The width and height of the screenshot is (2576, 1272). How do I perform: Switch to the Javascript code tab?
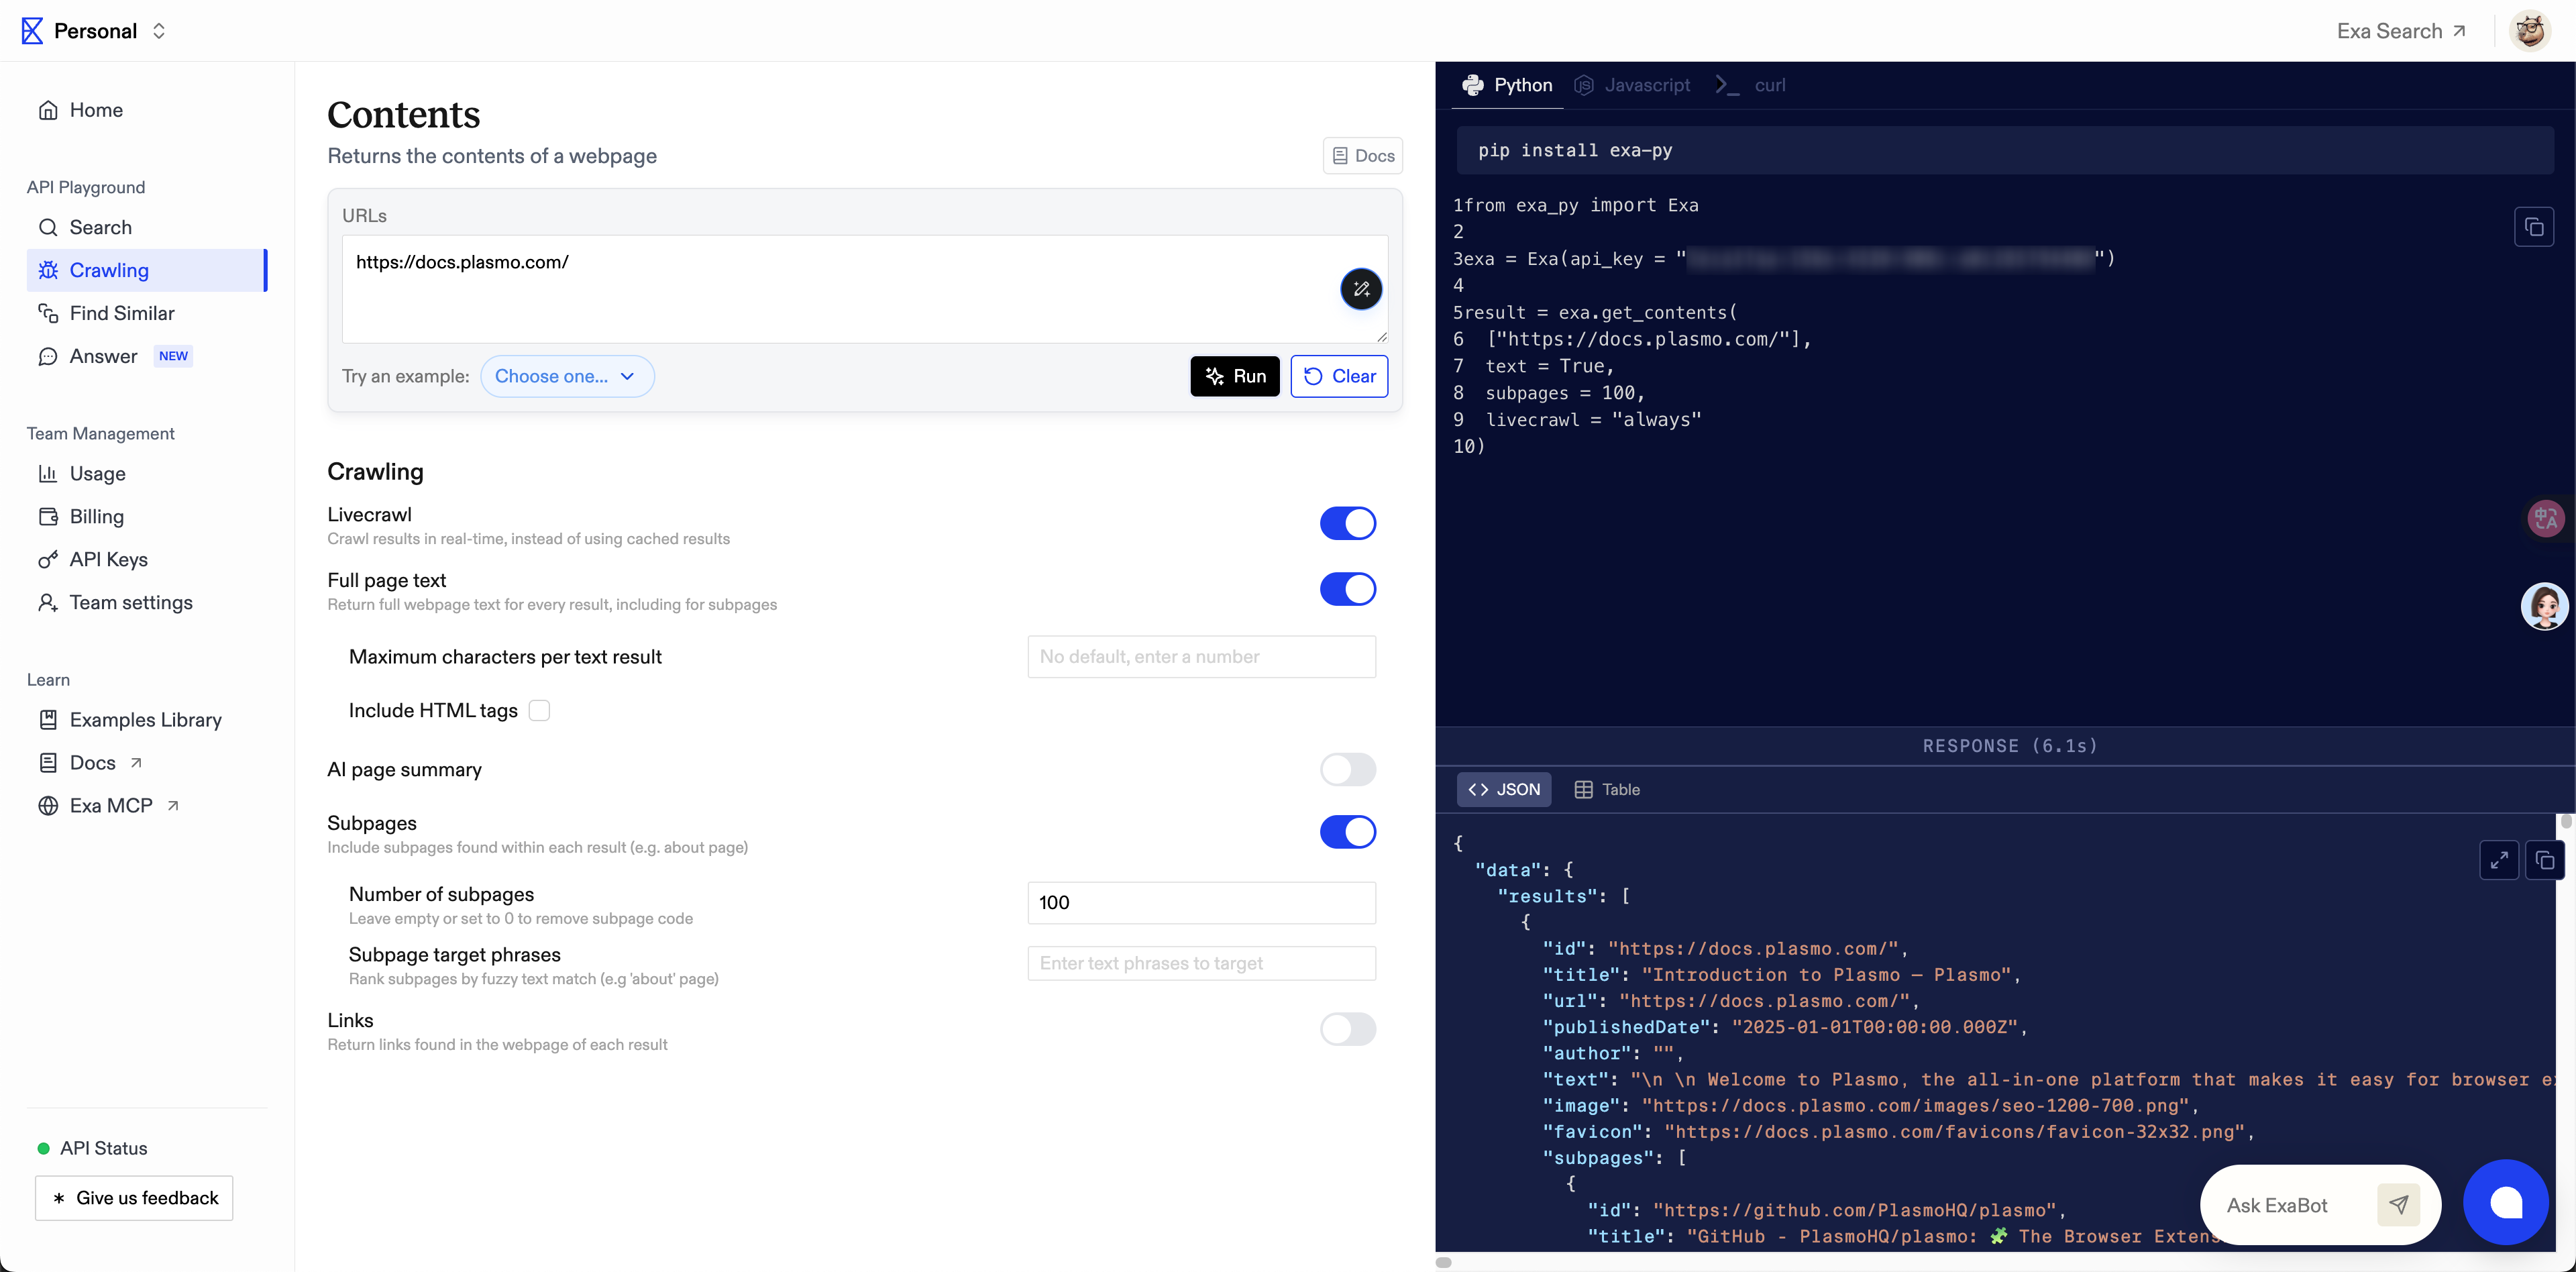tap(1632, 85)
